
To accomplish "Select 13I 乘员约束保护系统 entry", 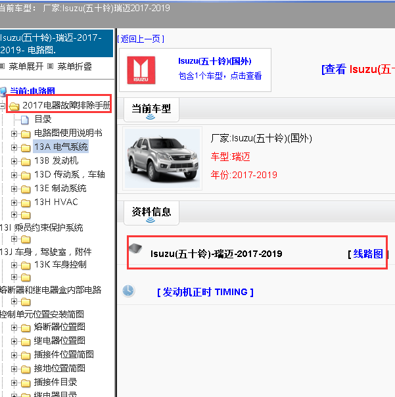I will (41, 227).
